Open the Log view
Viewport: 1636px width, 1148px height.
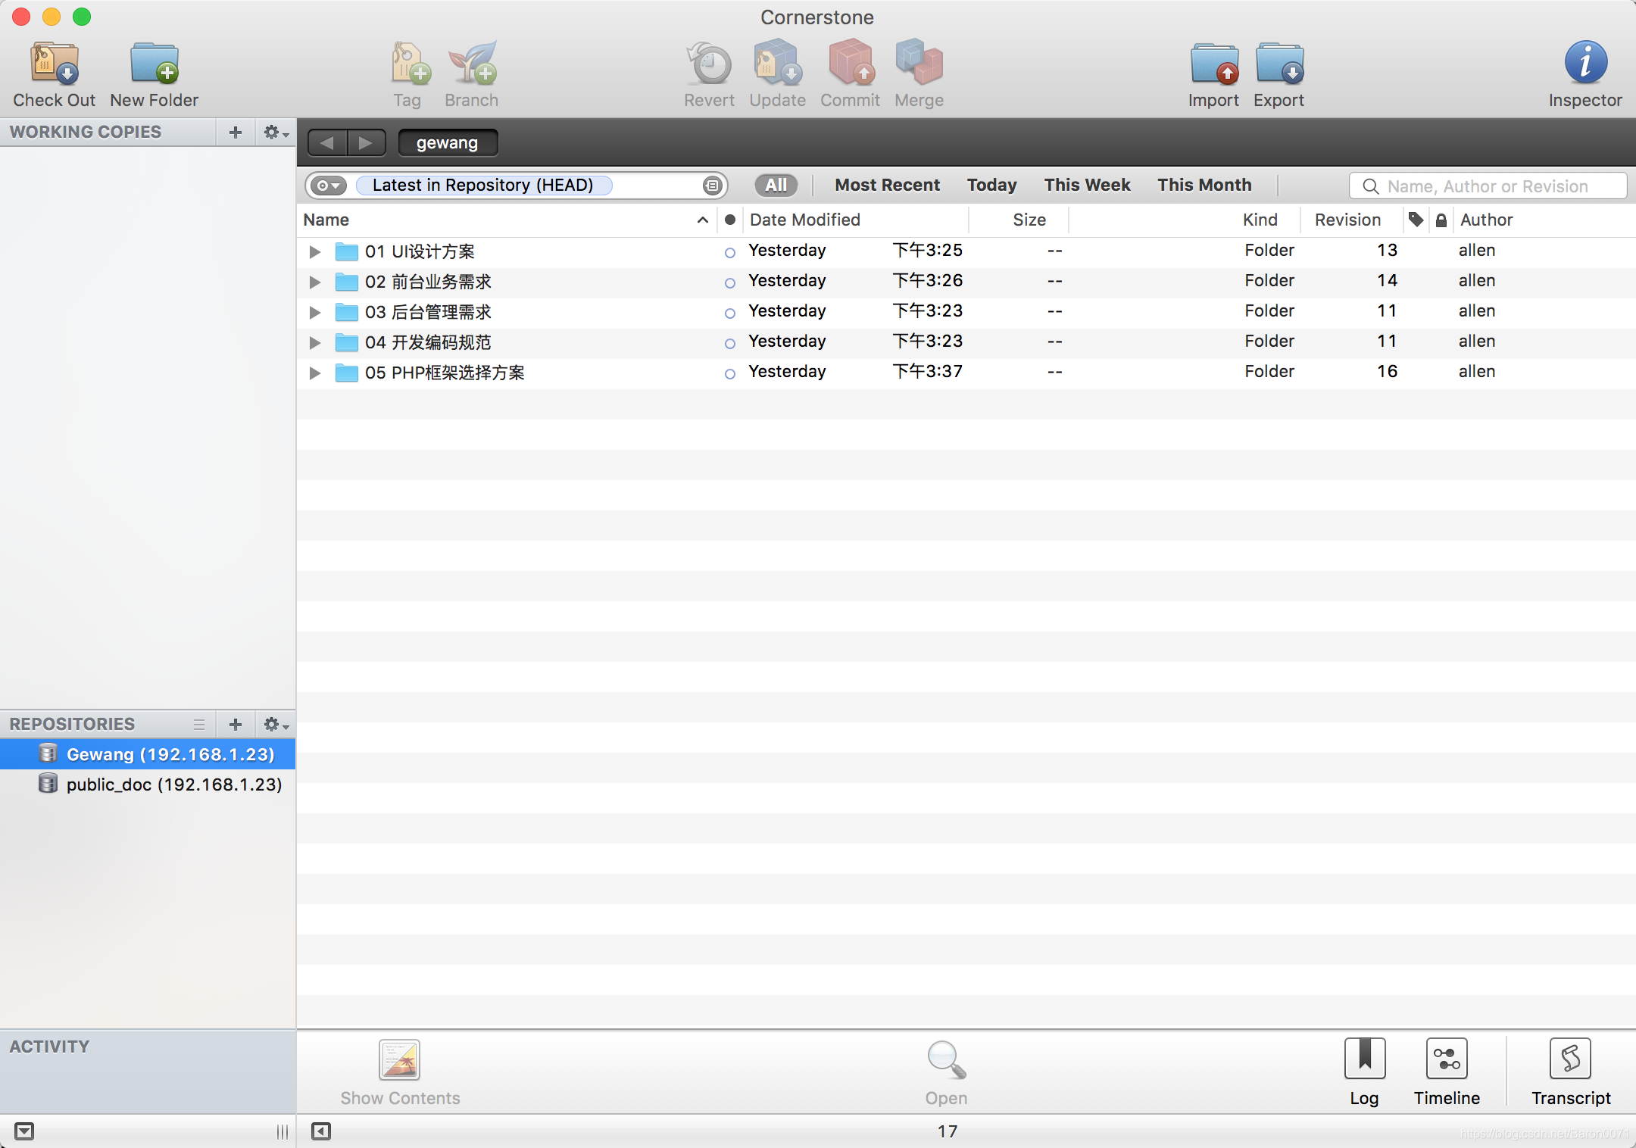1365,1059
